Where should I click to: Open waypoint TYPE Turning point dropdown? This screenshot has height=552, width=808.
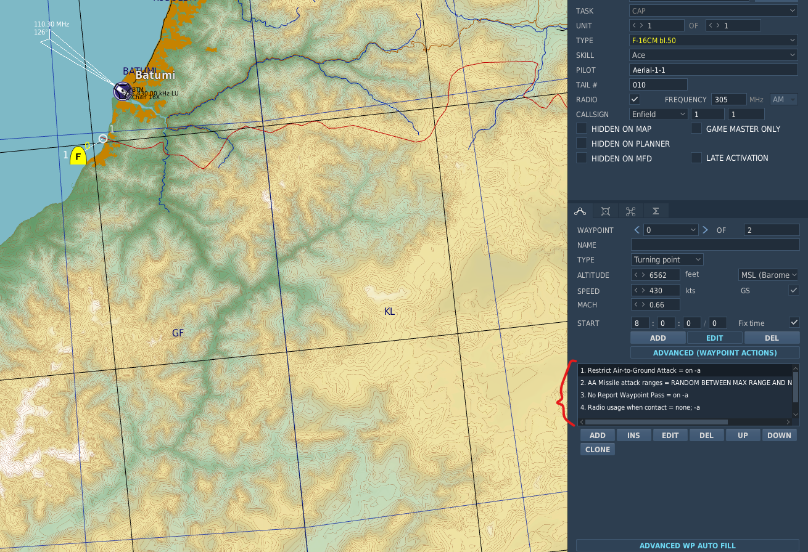(x=667, y=259)
